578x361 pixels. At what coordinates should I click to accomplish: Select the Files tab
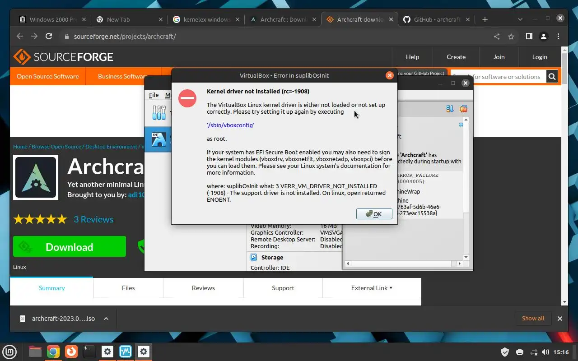[x=128, y=288]
